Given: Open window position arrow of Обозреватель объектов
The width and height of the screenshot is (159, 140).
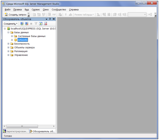Looking at the screenshot, I should (x=46, y=19).
